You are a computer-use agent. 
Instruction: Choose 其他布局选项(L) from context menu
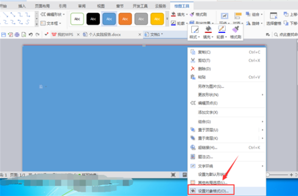tap(227, 183)
